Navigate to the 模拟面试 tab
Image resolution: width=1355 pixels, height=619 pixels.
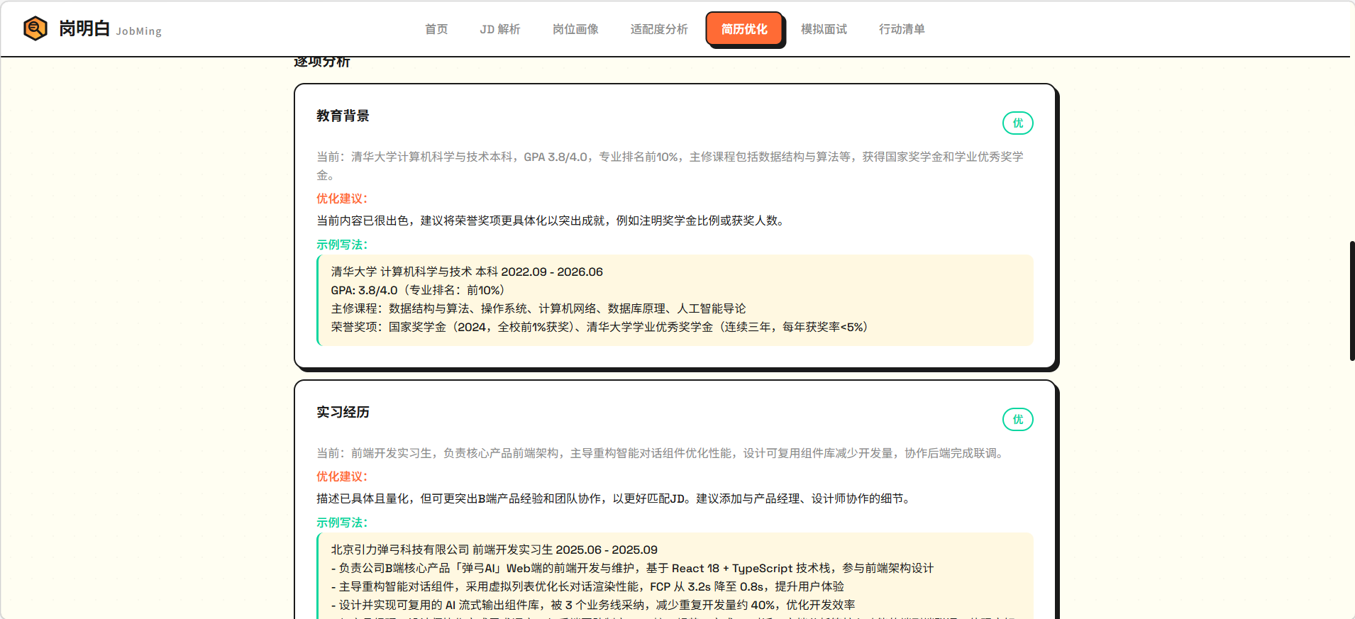(x=823, y=29)
